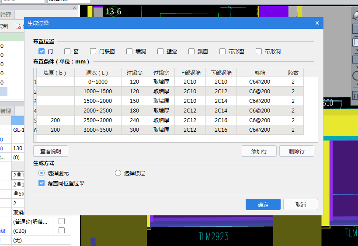Check the 门联窗 option
This screenshot has width=358, height=246.
93,51
